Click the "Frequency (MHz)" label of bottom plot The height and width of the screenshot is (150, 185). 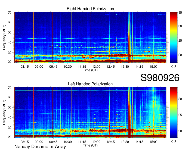(4, 112)
